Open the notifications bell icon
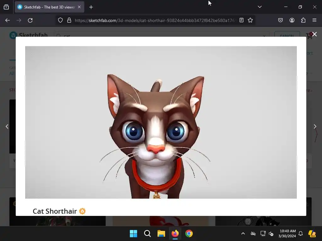The height and width of the screenshot is (241, 322). [x=301, y=233]
